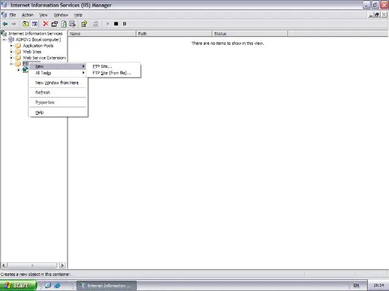The height and width of the screenshot is (291, 389).
Task: Select New Window from Here
Action: point(58,82)
